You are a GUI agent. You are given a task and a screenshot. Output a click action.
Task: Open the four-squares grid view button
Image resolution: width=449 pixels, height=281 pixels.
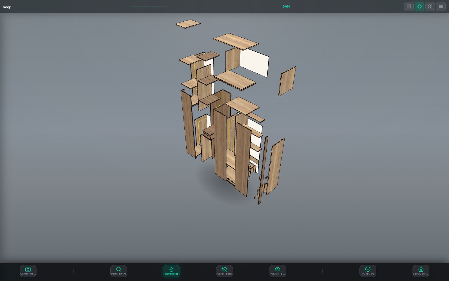coord(430,6)
